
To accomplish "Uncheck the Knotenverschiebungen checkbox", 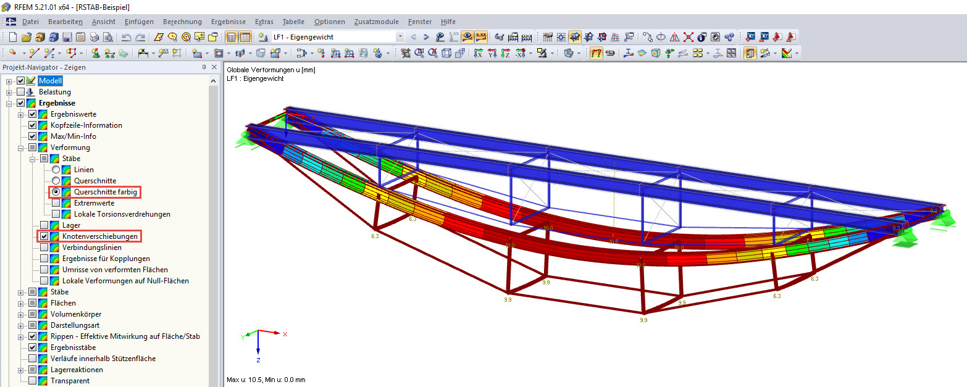I will click(43, 236).
